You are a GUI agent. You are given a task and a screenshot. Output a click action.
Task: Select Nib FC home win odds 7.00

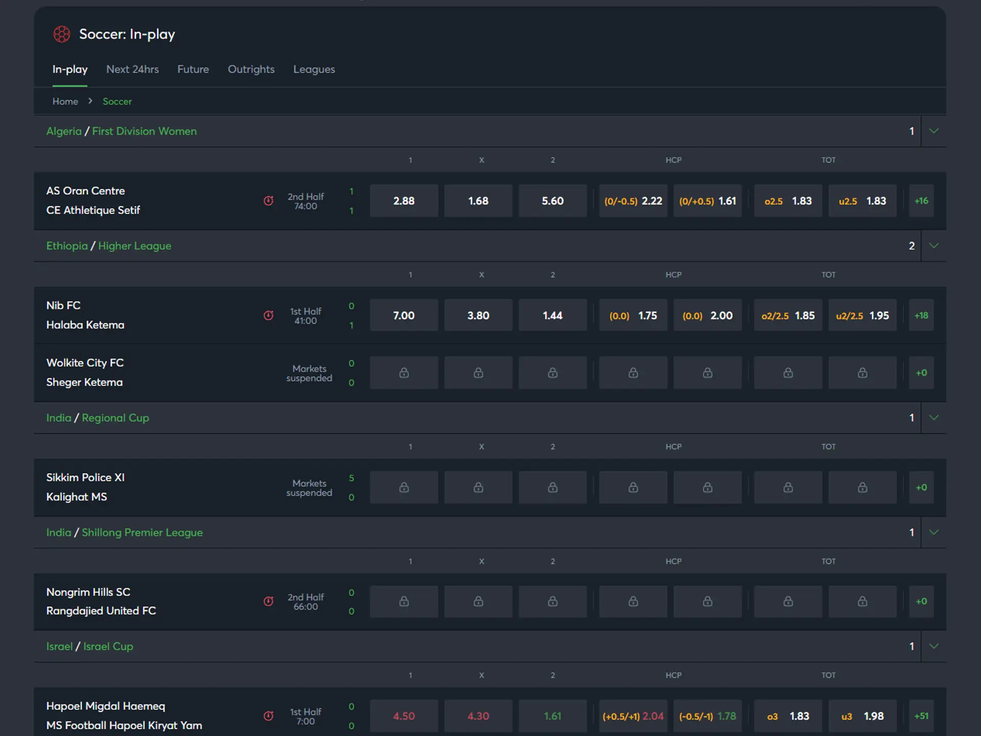point(404,315)
